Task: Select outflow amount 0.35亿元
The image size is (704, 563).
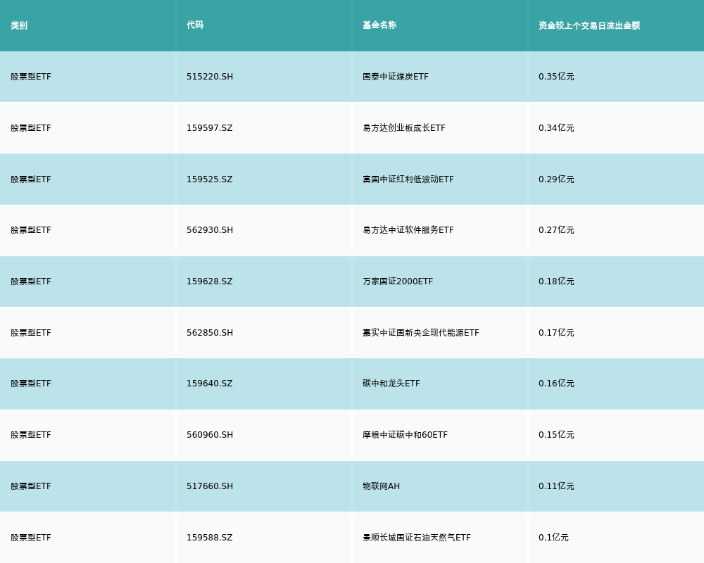Action: coord(556,77)
